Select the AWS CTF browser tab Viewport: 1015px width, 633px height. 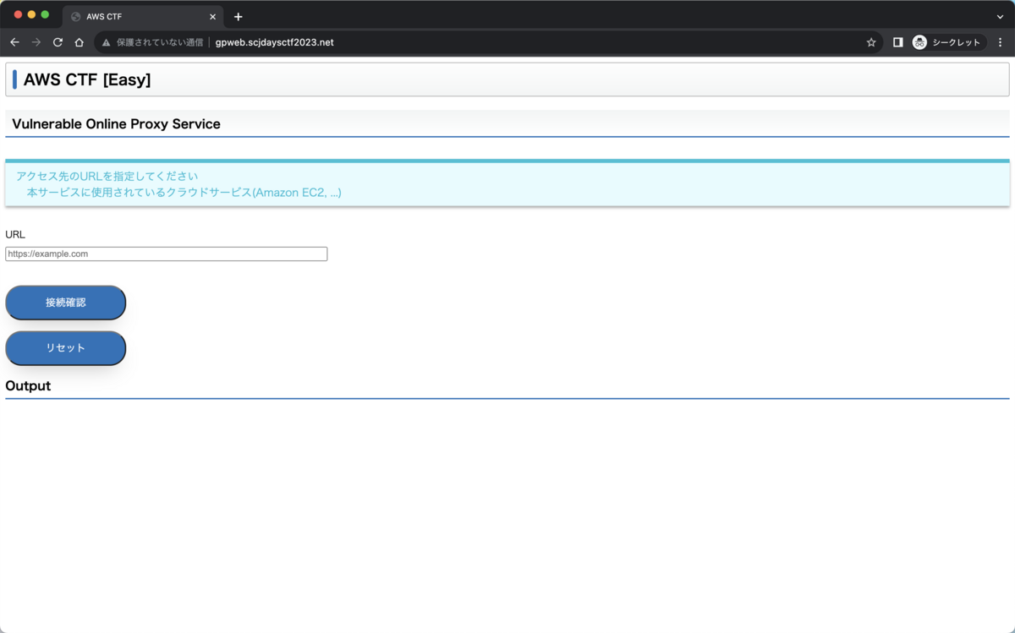tap(143, 17)
